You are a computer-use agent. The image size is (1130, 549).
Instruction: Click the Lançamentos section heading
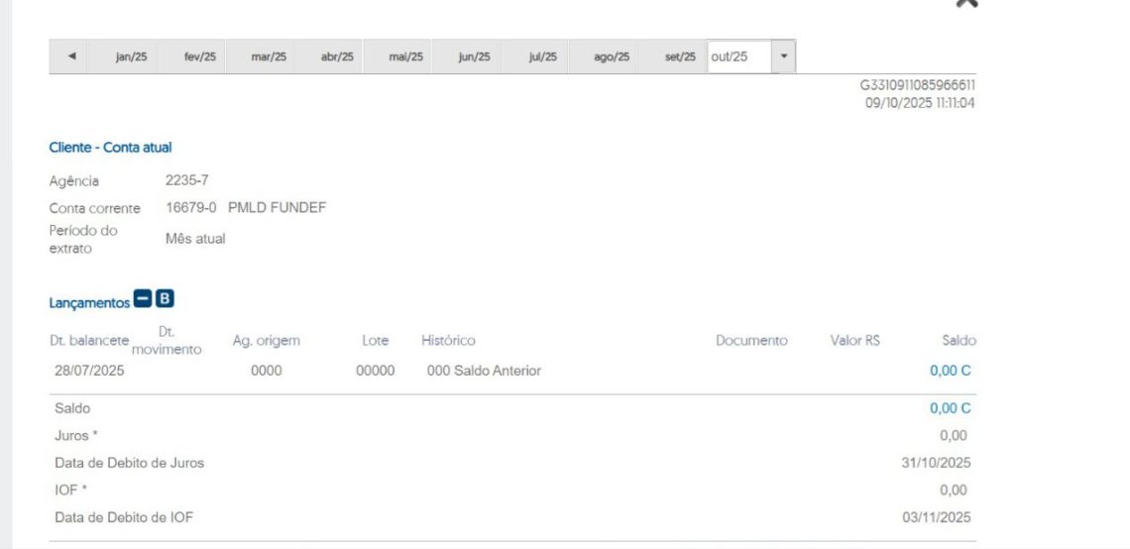(x=89, y=302)
